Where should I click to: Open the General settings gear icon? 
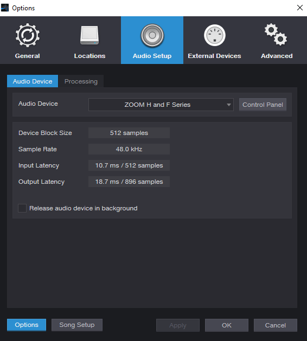pyautogui.click(x=28, y=35)
